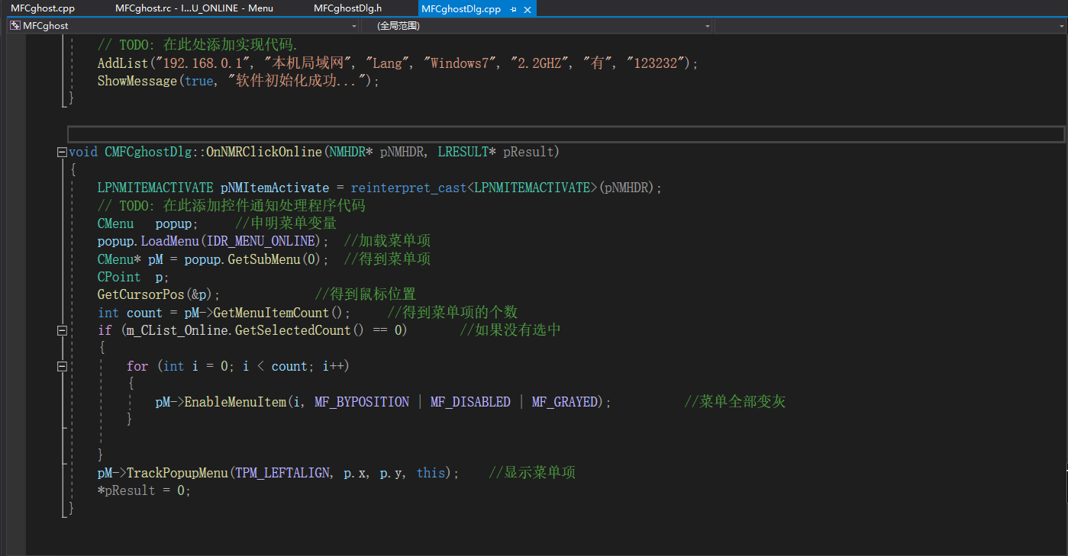This screenshot has width=1068, height=556.
Task: Click the ShowMessage function call
Action: (137, 81)
